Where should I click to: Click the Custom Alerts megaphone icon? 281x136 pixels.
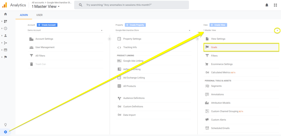[207, 119]
